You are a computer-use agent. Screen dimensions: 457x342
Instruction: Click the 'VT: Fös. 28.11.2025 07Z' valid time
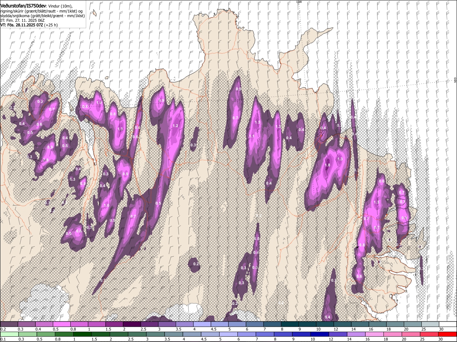click(x=21, y=25)
